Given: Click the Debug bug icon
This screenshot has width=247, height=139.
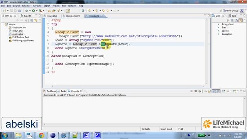Looking at the screenshot, I should coord(27,11).
